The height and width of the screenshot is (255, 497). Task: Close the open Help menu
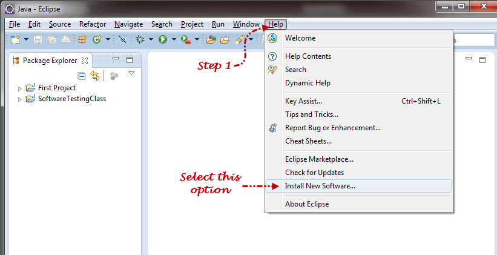[x=276, y=24]
